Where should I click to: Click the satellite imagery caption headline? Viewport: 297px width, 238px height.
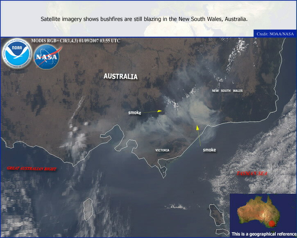(x=144, y=19)
